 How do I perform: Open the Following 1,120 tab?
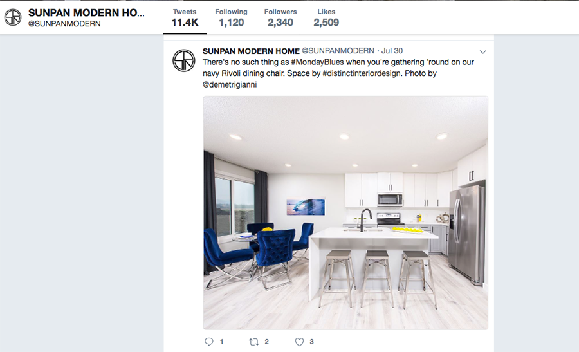[231, 18]
